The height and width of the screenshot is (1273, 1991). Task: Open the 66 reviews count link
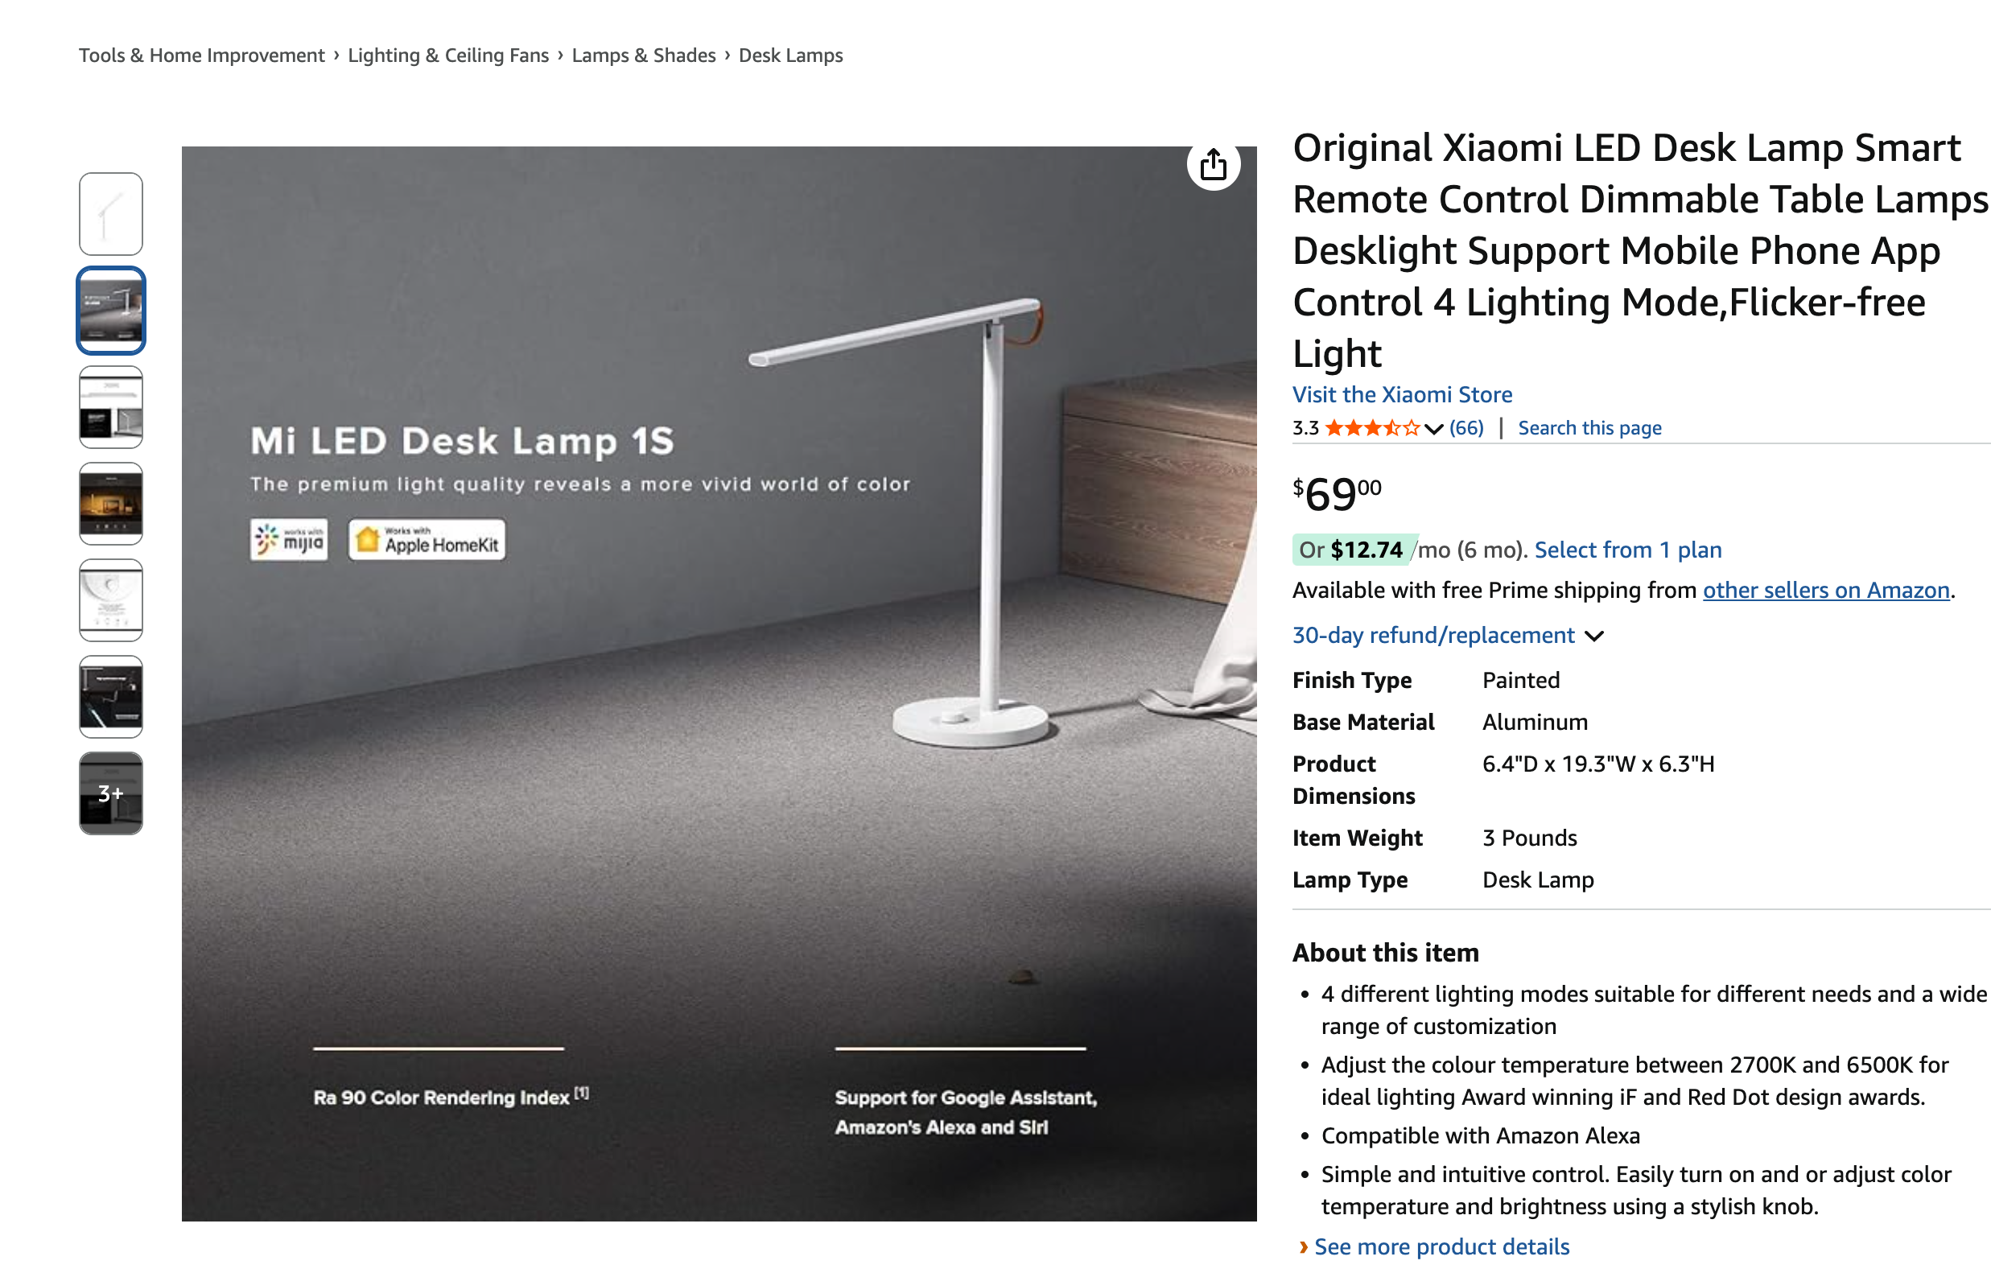click(1467, 428)
